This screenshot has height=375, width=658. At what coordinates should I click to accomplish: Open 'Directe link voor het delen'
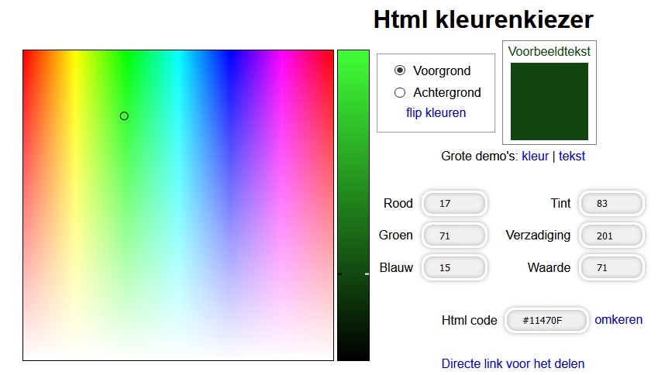(512, 363)
